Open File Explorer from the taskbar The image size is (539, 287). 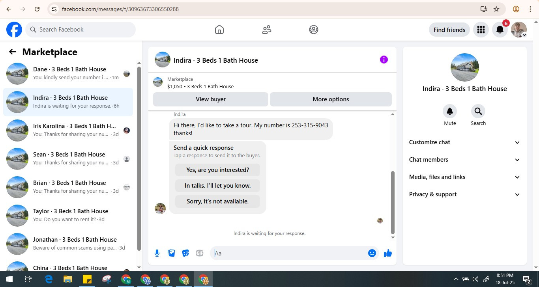68,279
